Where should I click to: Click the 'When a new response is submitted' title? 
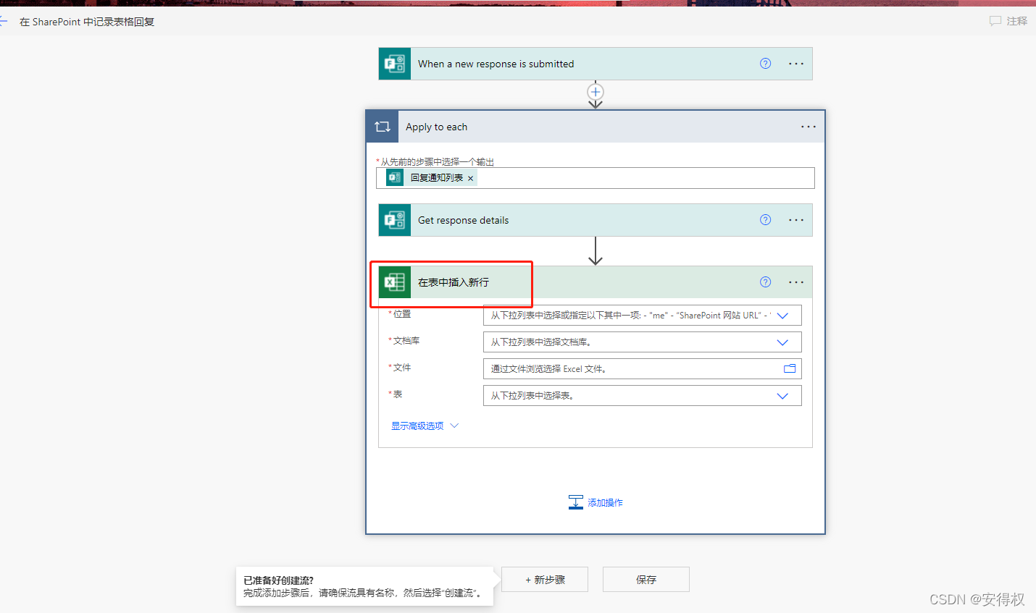coord(496,64)
